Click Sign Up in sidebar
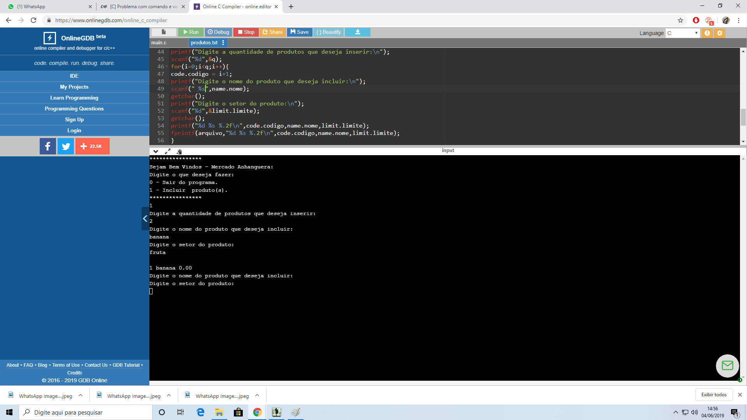The image size is (747, 420). pyautogui.click(x=74, y=119)
